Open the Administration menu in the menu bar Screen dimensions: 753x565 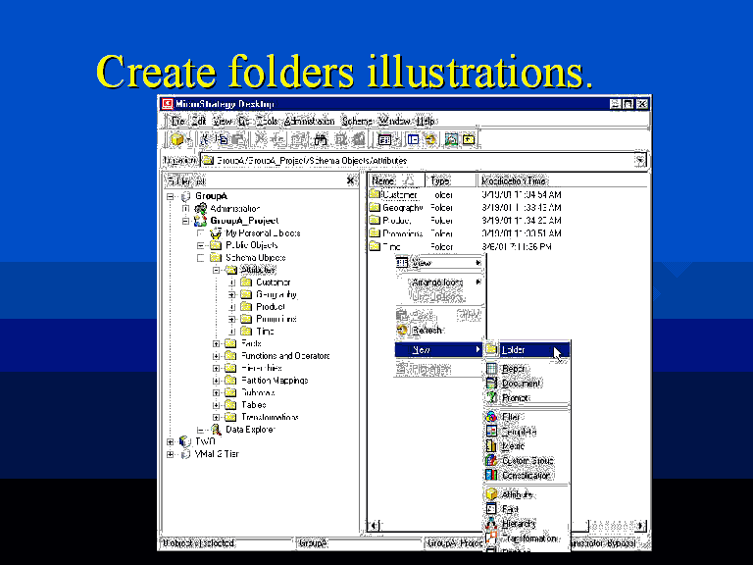[309, 120]
